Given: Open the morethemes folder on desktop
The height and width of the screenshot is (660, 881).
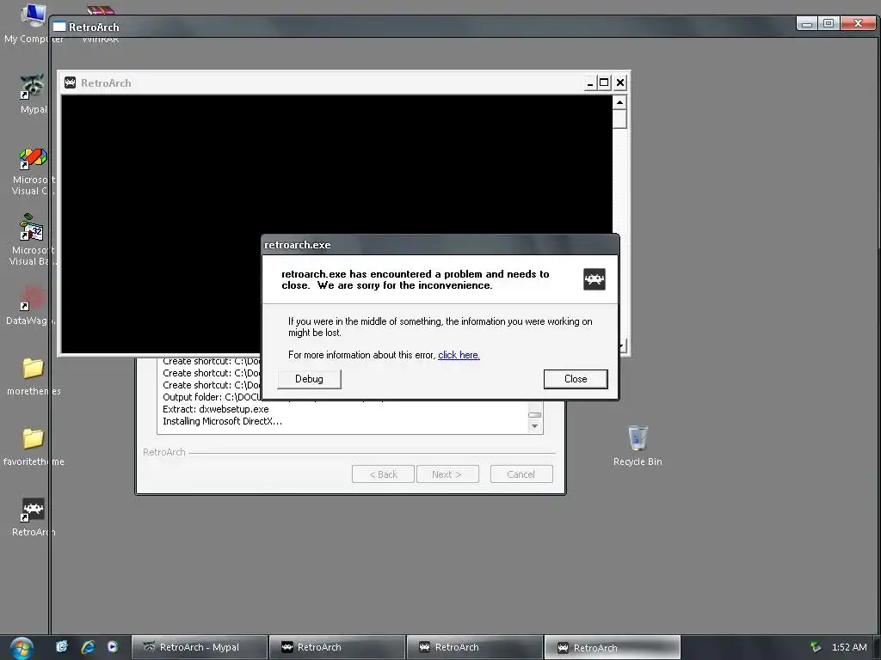Looking at the screenshot, I should tap(34, 376).
